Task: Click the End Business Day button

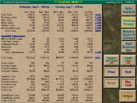Action: point(129,47)
